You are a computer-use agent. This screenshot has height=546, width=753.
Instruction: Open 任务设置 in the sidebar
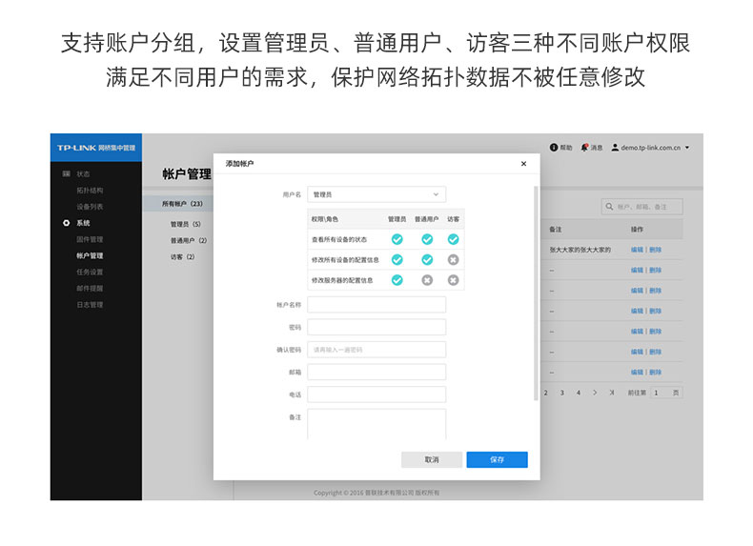[90, 272]
